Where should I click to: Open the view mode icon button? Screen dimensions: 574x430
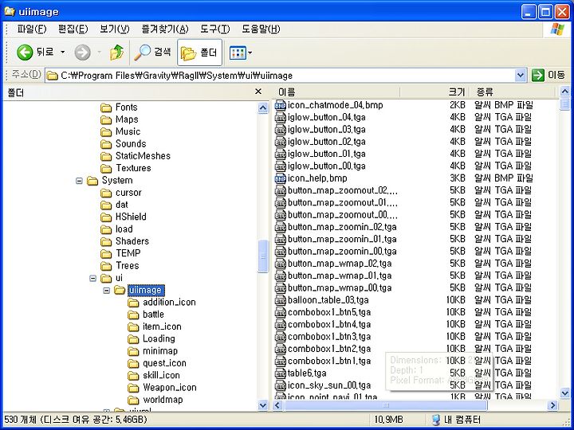[x=238, y=53]
